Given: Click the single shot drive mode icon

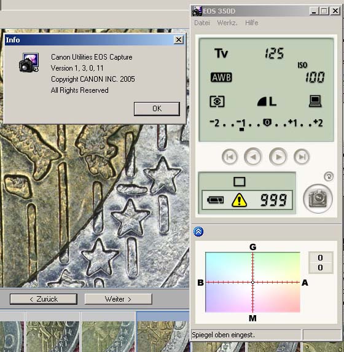Looking at the screenshot, I should tap(240, 182).
